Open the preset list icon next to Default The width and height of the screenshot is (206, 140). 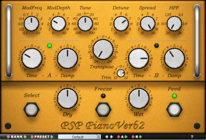tap(99, 137)
